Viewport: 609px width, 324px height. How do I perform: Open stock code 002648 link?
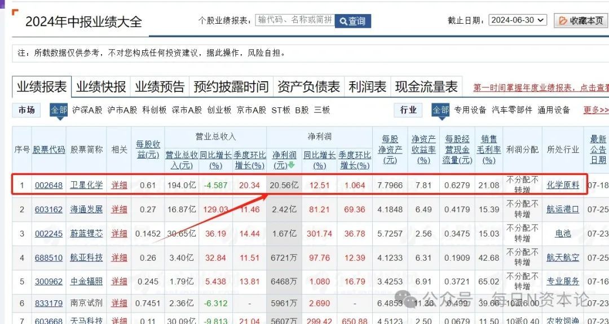pos(48,185)
